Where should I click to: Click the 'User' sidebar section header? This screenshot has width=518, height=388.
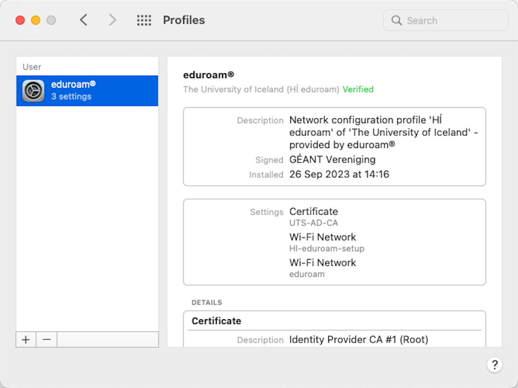tap(32, 67)
